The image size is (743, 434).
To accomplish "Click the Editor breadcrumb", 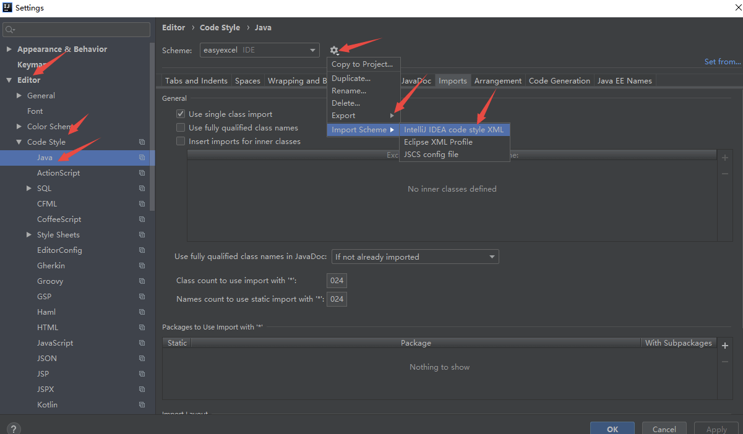I will pyautogui.click(x=173, y=28).
